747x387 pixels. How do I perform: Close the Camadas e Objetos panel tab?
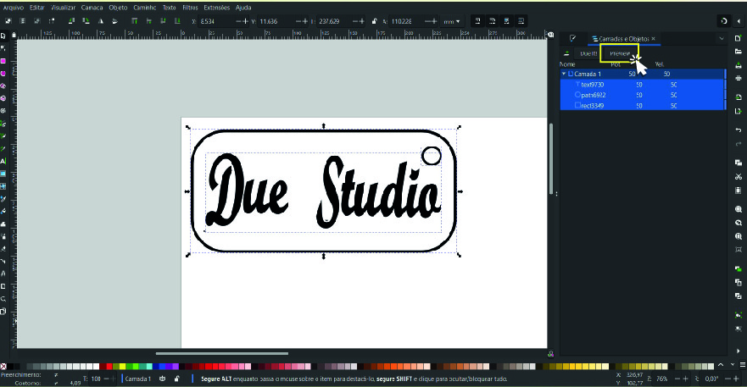click(653, 39)
